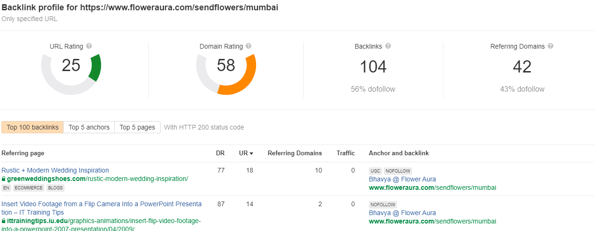Click the EN language tag
The width and height of the screenshot is (595, 231).
tap(6, 188)
